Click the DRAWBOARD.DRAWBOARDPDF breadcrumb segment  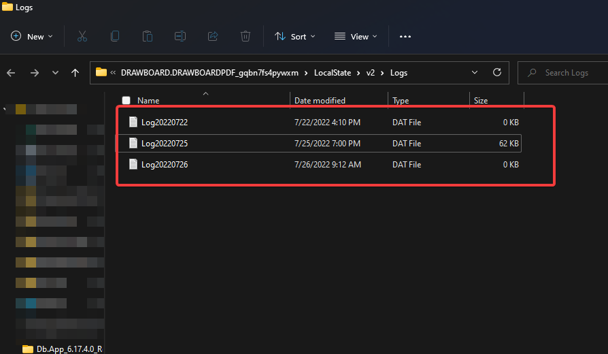[x=209, y=73]
